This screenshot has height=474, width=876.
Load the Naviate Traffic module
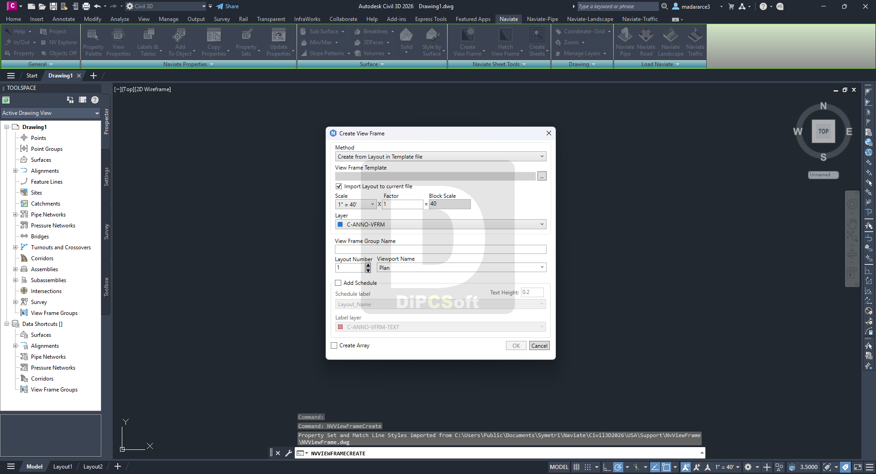695,42
